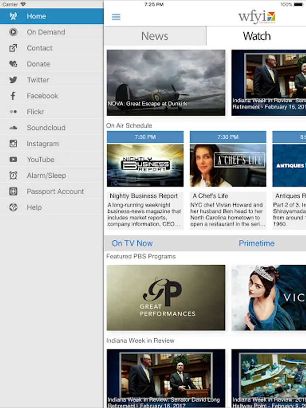306x408 pixels.
Task: Select the Contact external link icon
Action: point(13,48)
